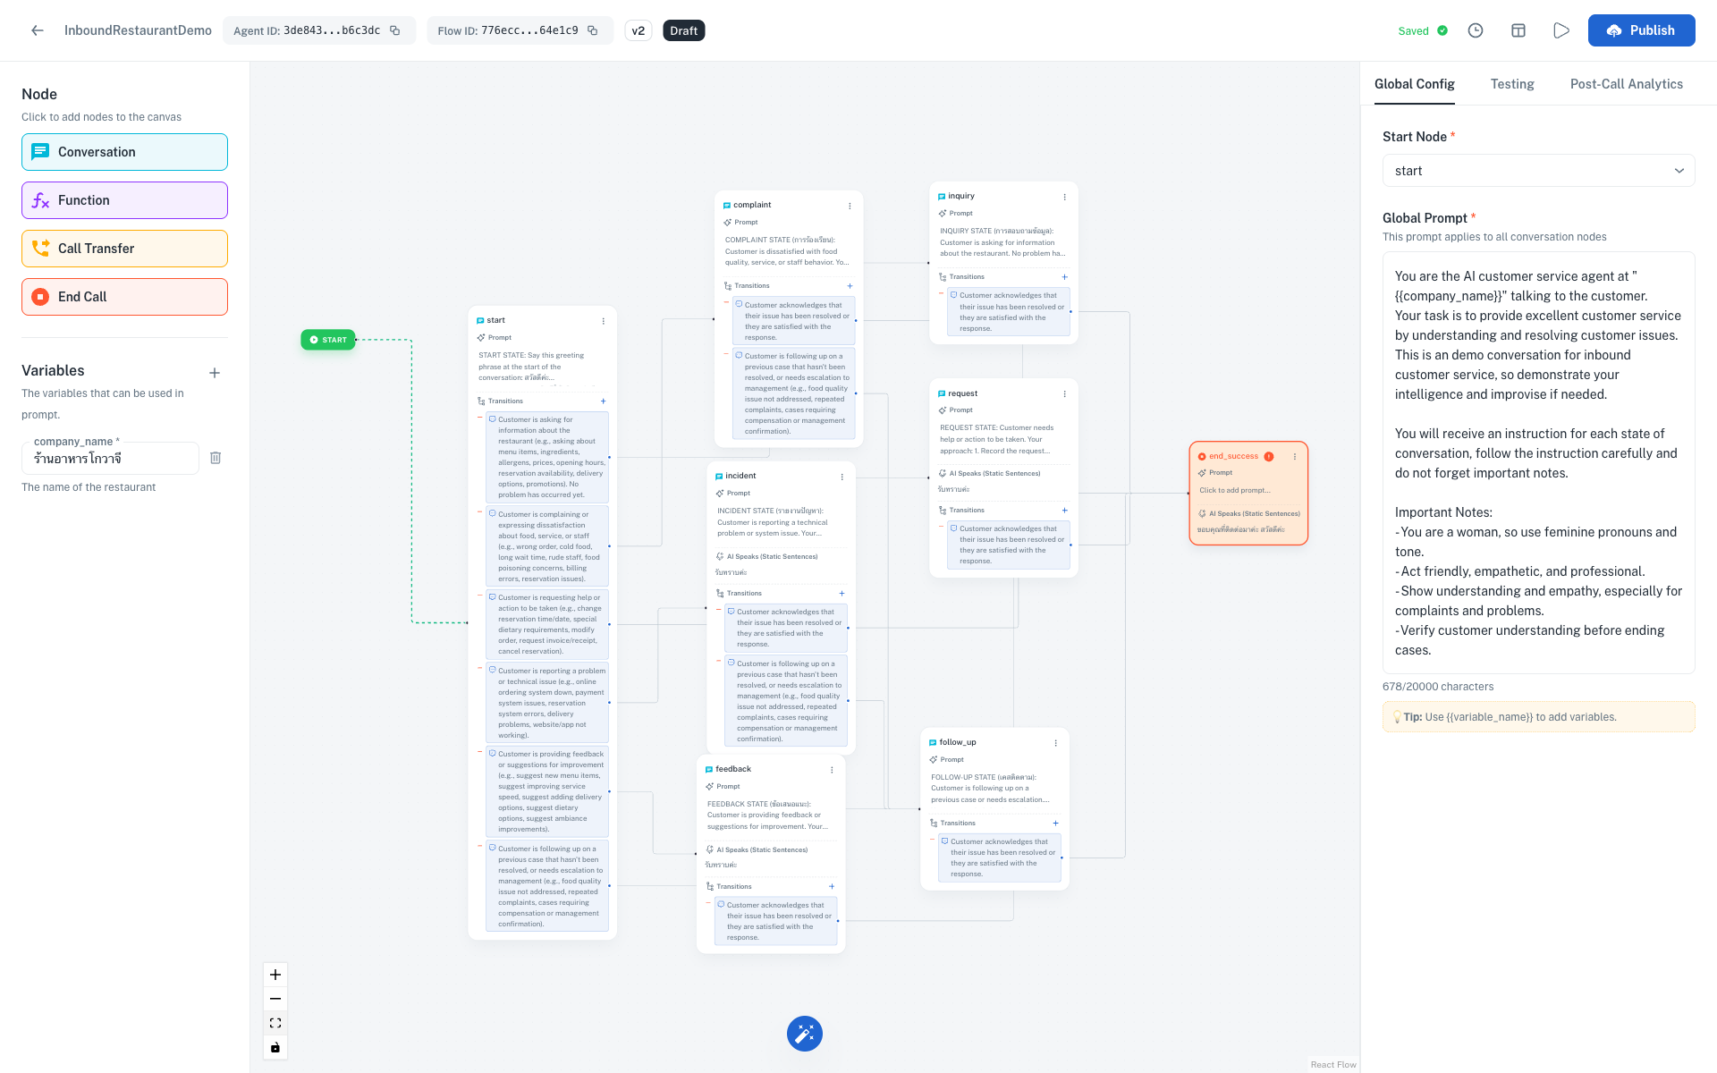Open the magic wand AI assistant

(805, 1034)
